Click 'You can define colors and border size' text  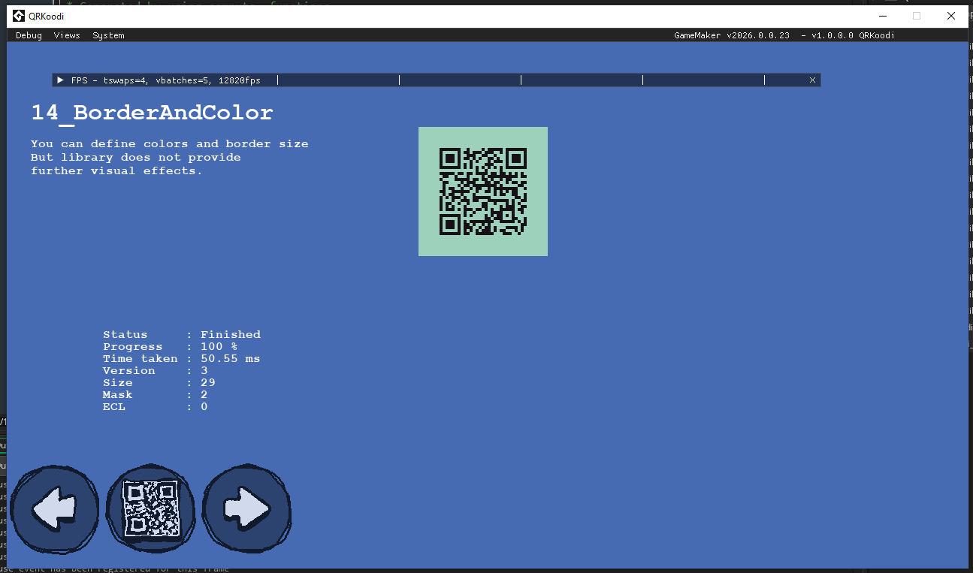point(170,143)
